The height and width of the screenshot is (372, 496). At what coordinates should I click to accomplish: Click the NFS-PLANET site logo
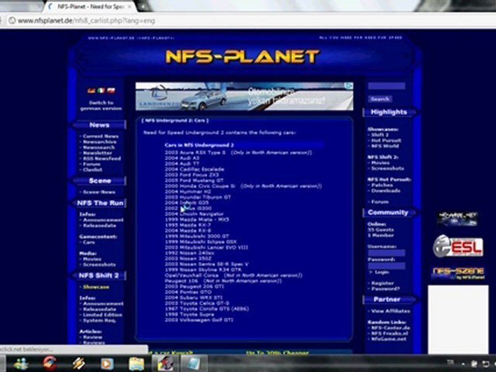click(242, 57)
